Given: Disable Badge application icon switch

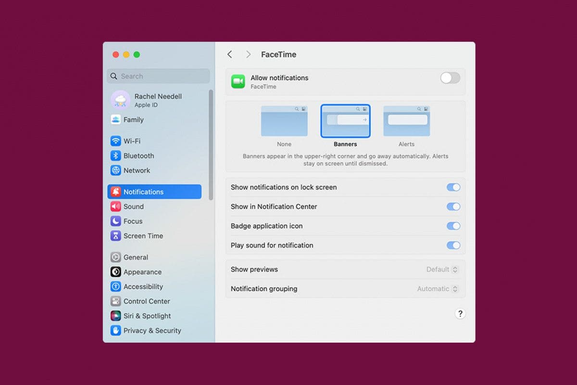Looking at the screenshot, I should [x=453, y=226].
